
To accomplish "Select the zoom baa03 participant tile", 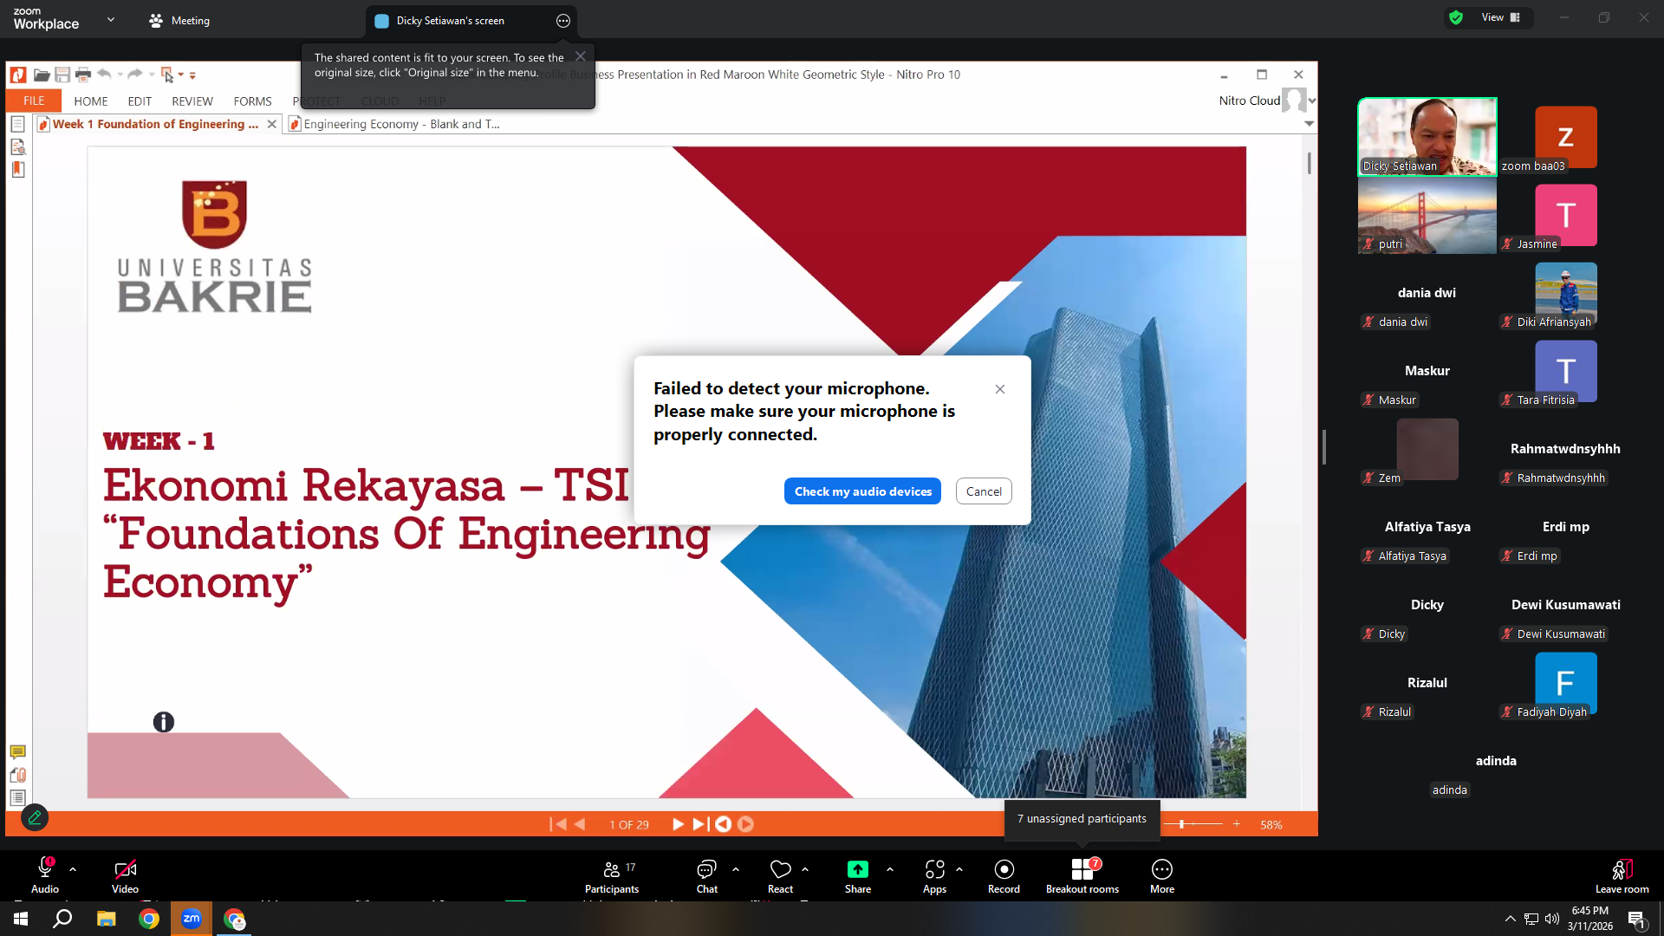I will click(1566, 137).
